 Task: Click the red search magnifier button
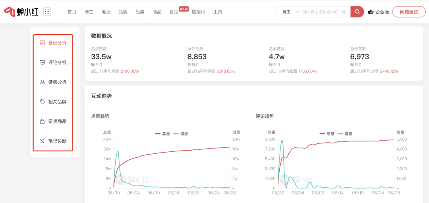[x=357, y=12]
